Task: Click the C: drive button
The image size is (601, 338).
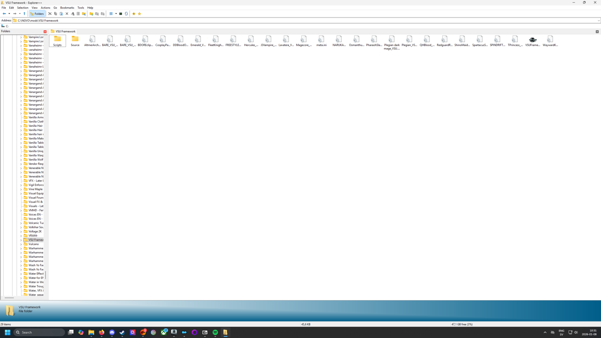Action: [5, 26]
